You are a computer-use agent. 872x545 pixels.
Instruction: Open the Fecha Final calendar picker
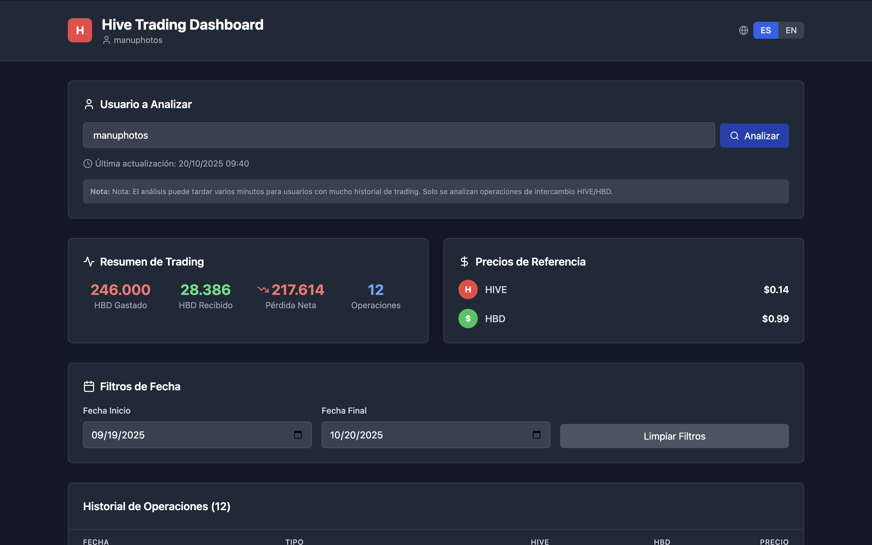tap(536, 435)
